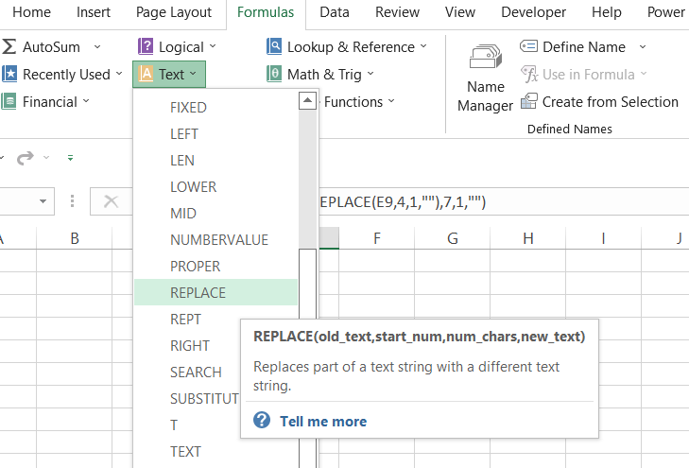Select column G header
Image resolution: width=689 pixels, height=468 pixels.
452,238
